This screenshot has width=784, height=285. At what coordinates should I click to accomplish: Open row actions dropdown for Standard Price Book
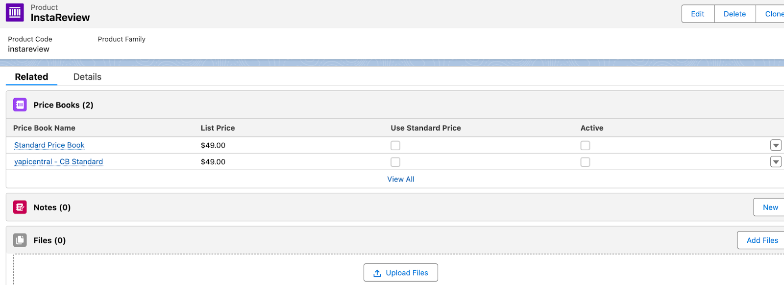click(776, 145)
